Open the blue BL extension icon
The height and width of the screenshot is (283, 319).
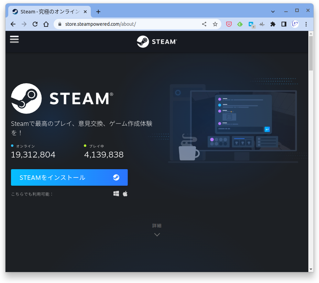(x=252, y=25)
